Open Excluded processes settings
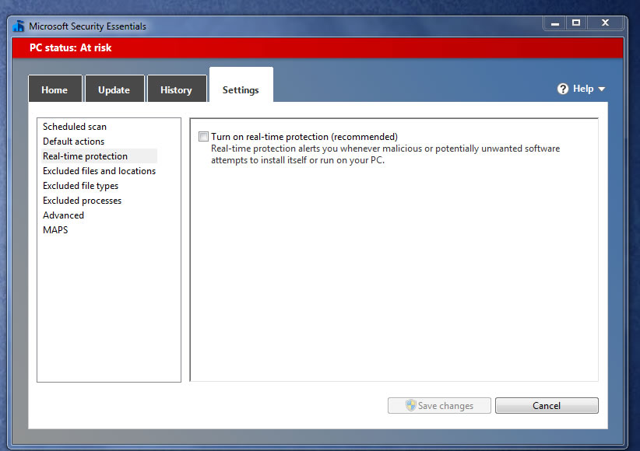The width and height of the screenshot is (640, 451). [82, 201]
